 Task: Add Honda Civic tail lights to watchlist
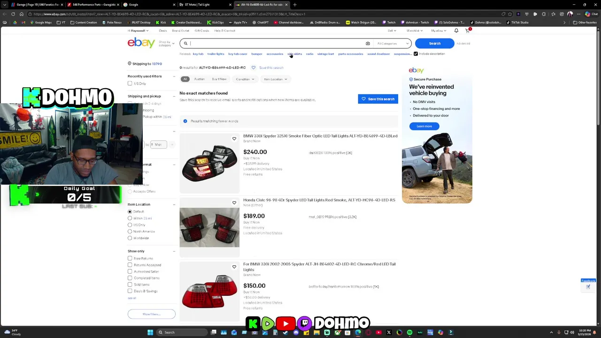pos(234,203)
